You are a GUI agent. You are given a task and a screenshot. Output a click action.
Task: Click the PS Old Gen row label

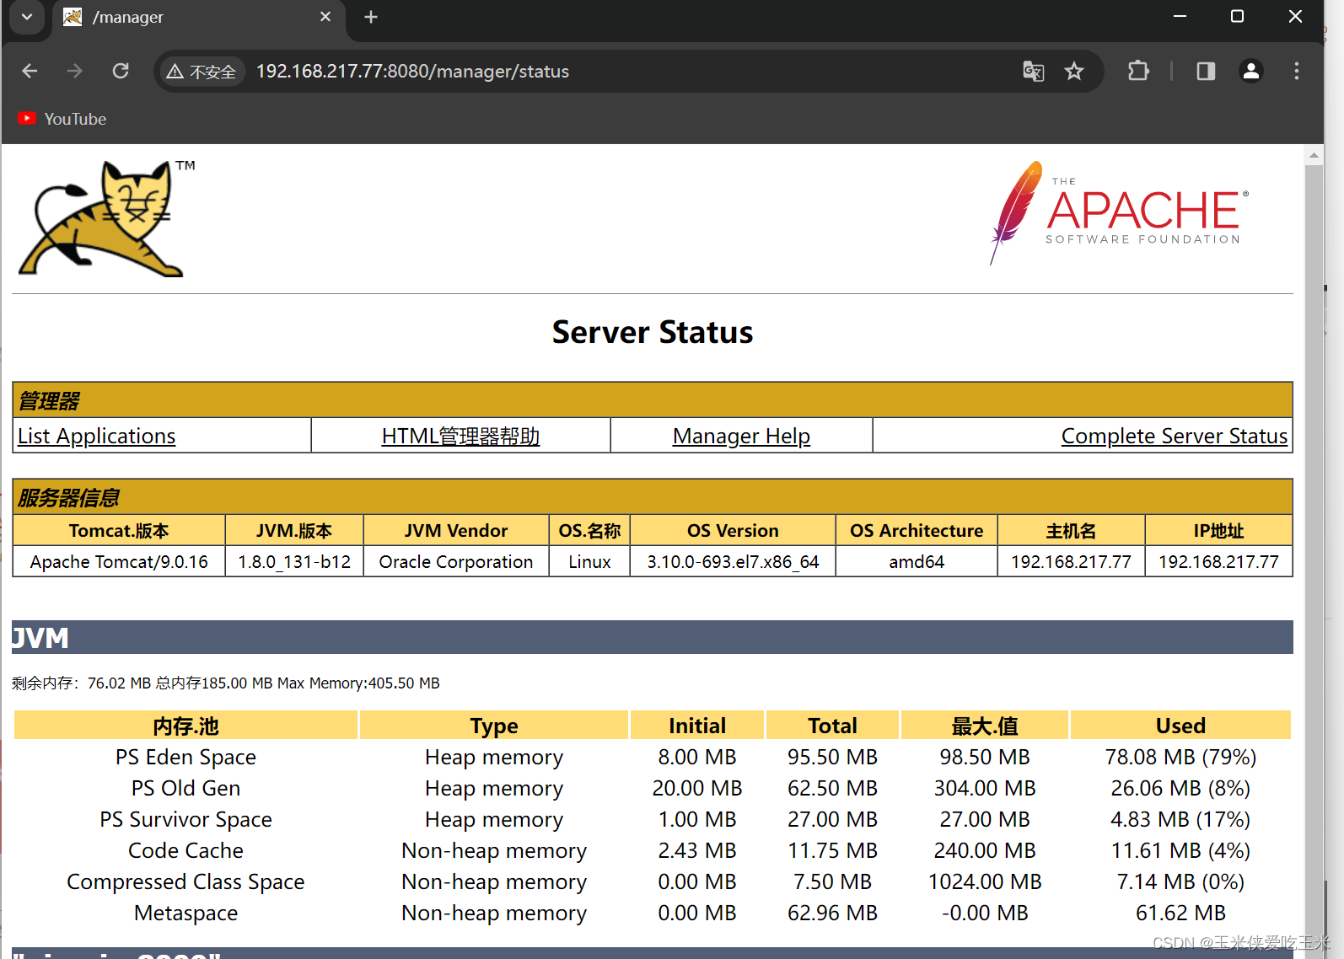pyautogui.click(x=185, y=789)
